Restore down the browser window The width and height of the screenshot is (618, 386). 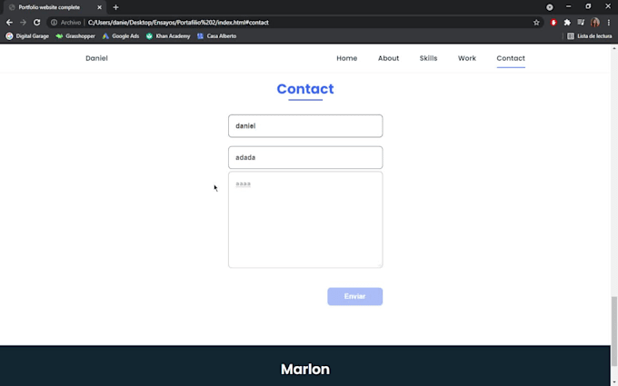click(x=588, y=6)
